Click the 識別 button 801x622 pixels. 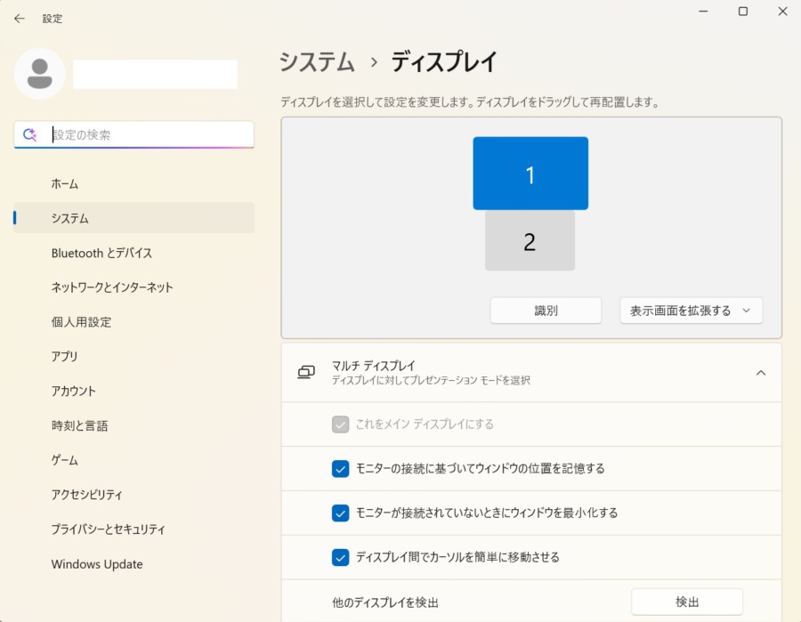tap(546, 311)
